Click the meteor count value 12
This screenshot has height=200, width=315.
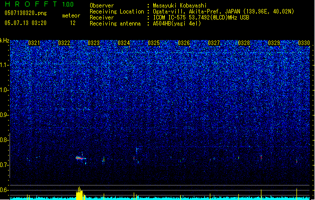[73, 23]
